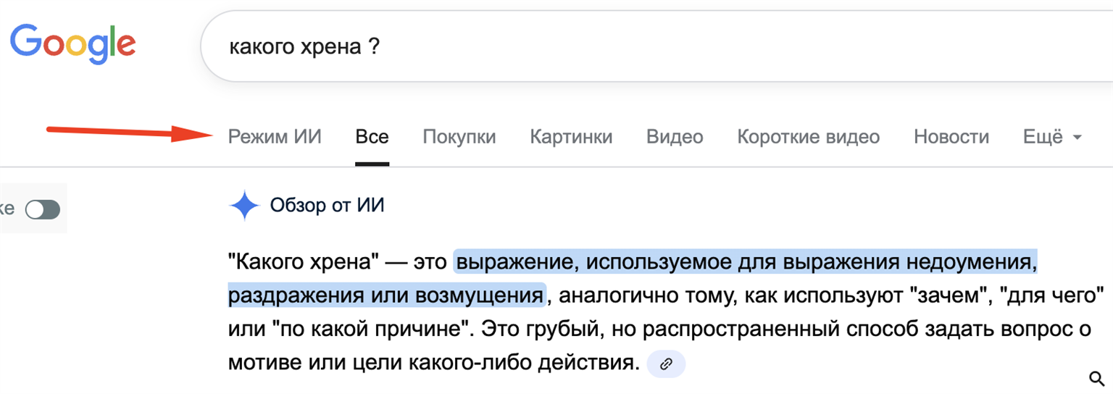Switch to the Новости tab
The width and height of the screenshot is (1113, 394).
coord(951,137)
